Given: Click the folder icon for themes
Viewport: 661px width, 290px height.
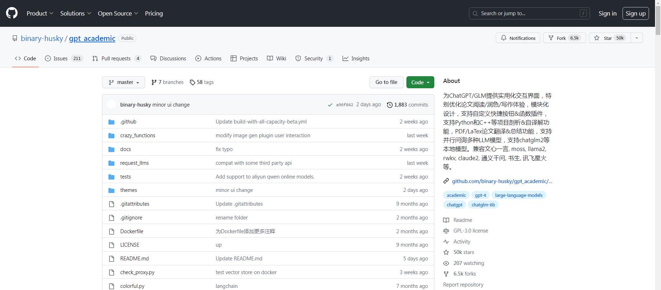Looking at the screenshot, I should 112,190.
